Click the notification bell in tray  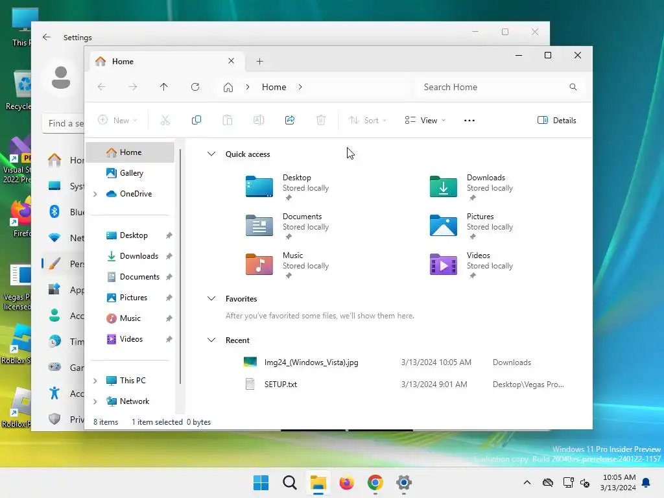click(x=646, y=482)
